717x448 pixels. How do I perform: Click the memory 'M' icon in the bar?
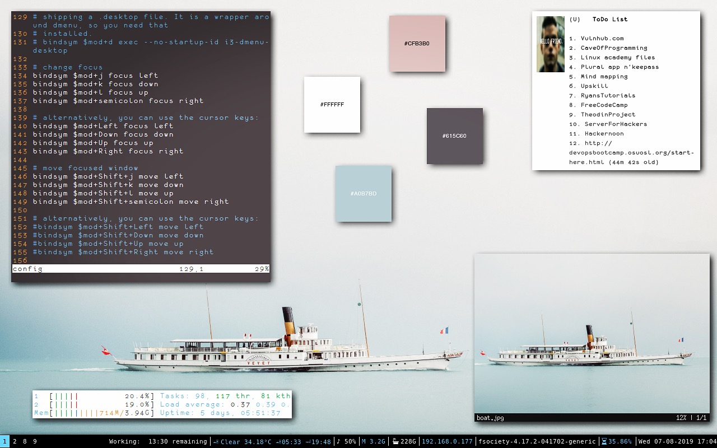point(364,441)
